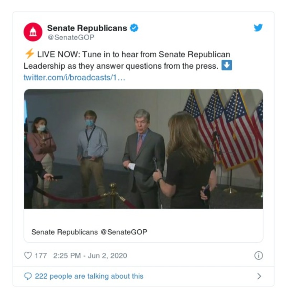Open the 2:25 PM - Jun 2, 2020 timestamp
Screen dimensions: 287x298
tap(90, 256)
